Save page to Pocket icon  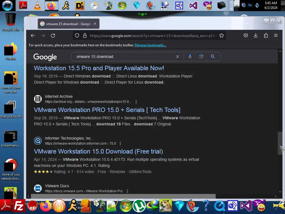(245, 35)
